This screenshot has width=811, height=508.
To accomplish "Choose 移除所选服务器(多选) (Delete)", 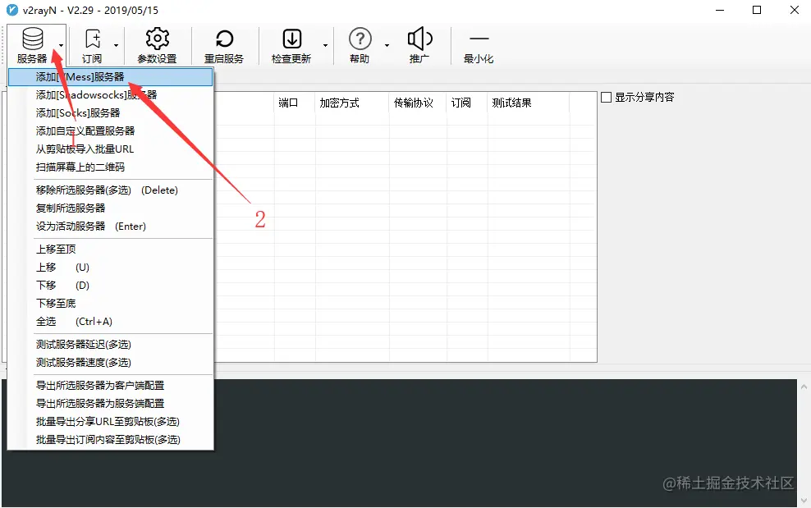I will (x=110, y=190).
